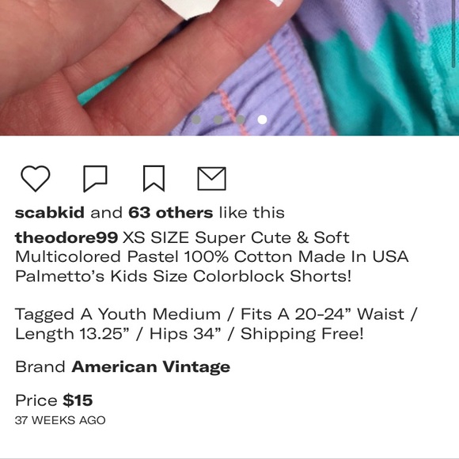459x459 pixels.
Task: Tap the shorts product photo
Action: point(229,67)
